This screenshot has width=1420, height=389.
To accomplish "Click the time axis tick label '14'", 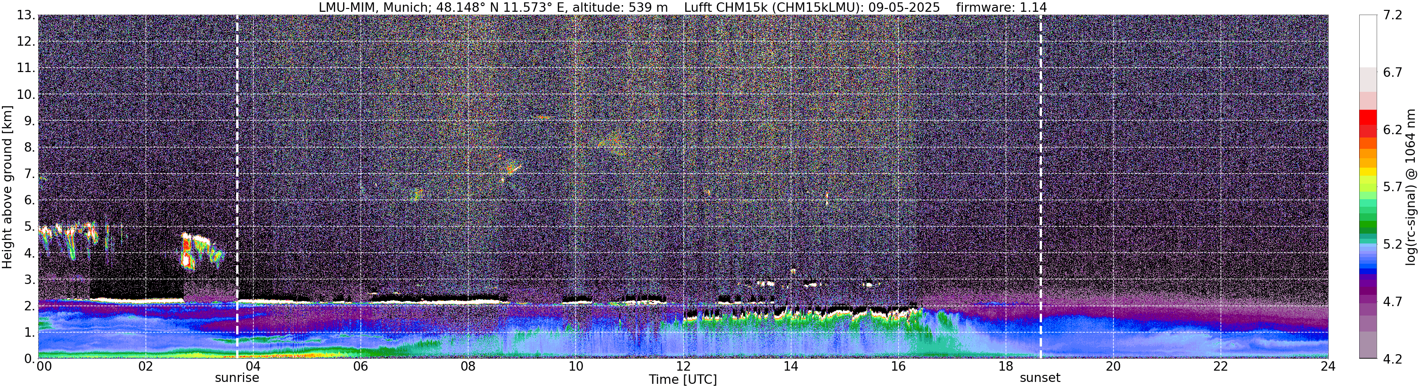I will [x=790, y=366].
